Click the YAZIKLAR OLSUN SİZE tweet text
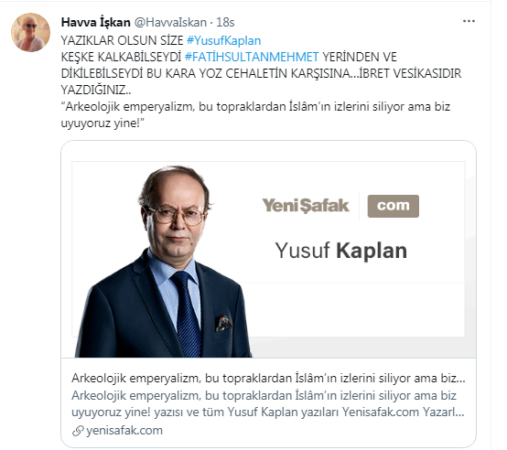507x450 pixels. [123, 41]
